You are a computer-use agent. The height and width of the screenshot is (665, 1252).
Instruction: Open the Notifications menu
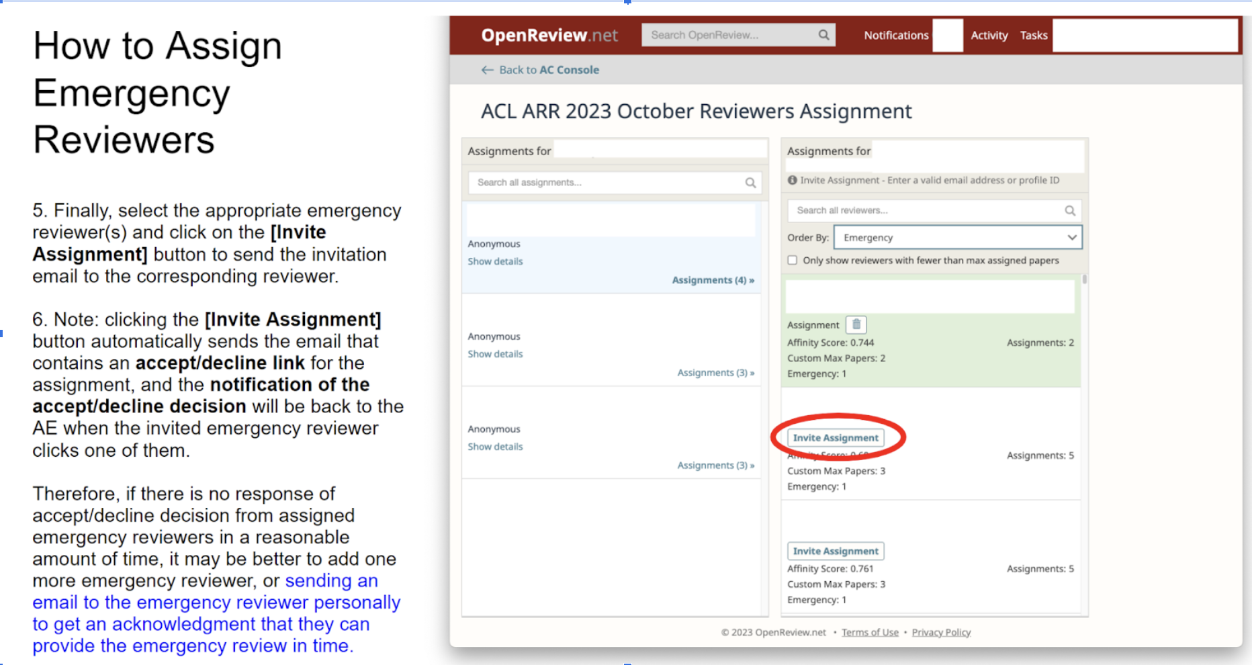pyautogui.click(x=896, y=35)
